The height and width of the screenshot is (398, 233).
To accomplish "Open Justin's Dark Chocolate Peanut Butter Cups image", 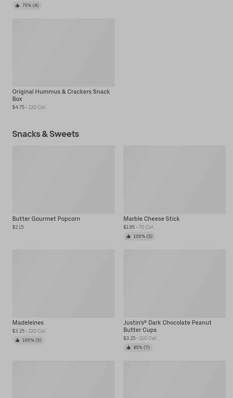I will (x=174, y=283).
